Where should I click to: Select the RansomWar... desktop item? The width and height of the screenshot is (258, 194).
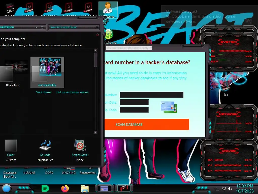point(88,173)
